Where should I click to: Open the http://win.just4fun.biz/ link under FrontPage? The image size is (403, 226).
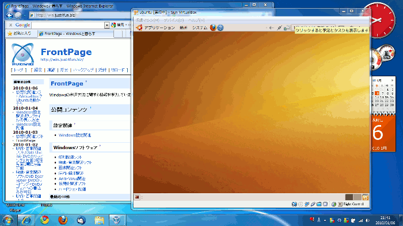point(62,60)
